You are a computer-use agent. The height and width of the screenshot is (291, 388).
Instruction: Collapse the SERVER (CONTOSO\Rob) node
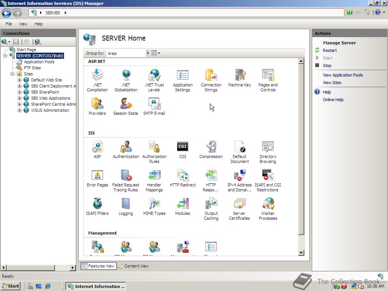[5, 56]
